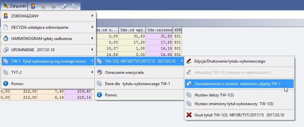The height and width of the screenshot is (127, 304).
Task: Expand the TW-1 Tytuł wykonawczy submenu arrow
Action: tap(92, 61)
